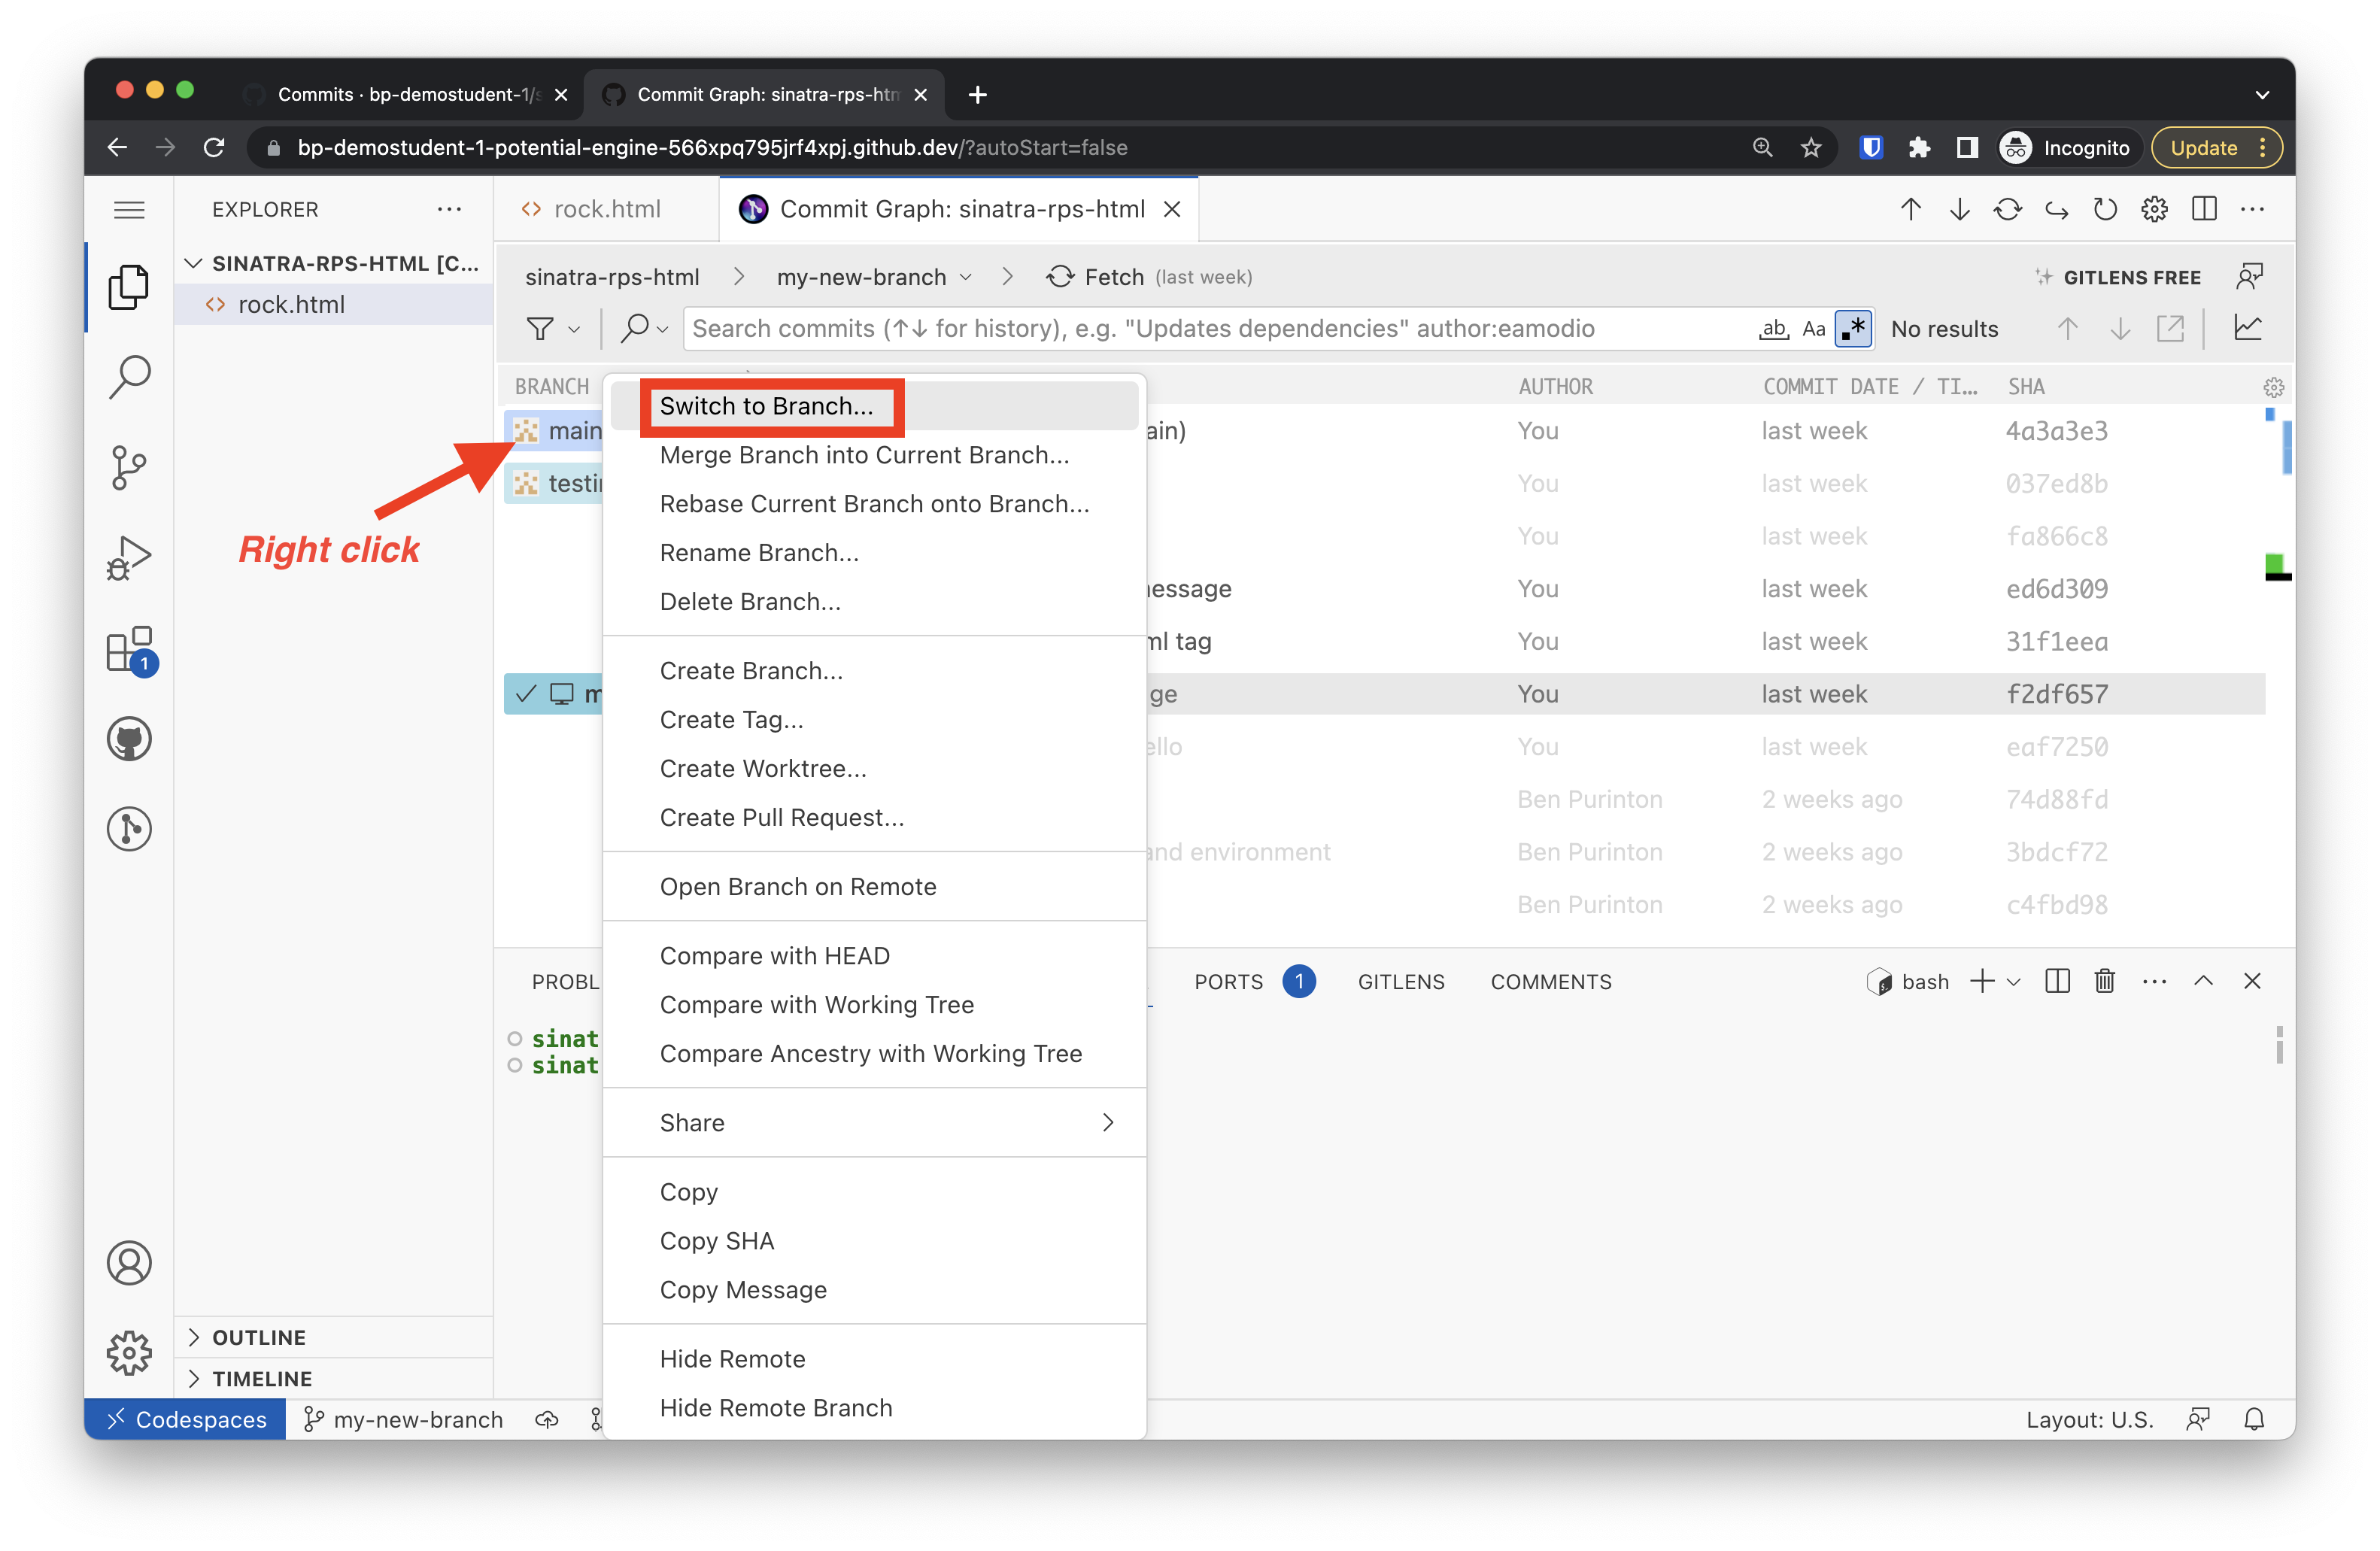Select the GitHub icon in the activity bar
The image size is (2380, 1551).
(x=129, y=738)
